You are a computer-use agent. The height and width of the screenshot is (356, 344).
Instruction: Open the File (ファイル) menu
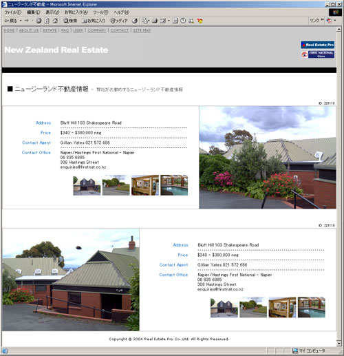[x=12, y=12]
